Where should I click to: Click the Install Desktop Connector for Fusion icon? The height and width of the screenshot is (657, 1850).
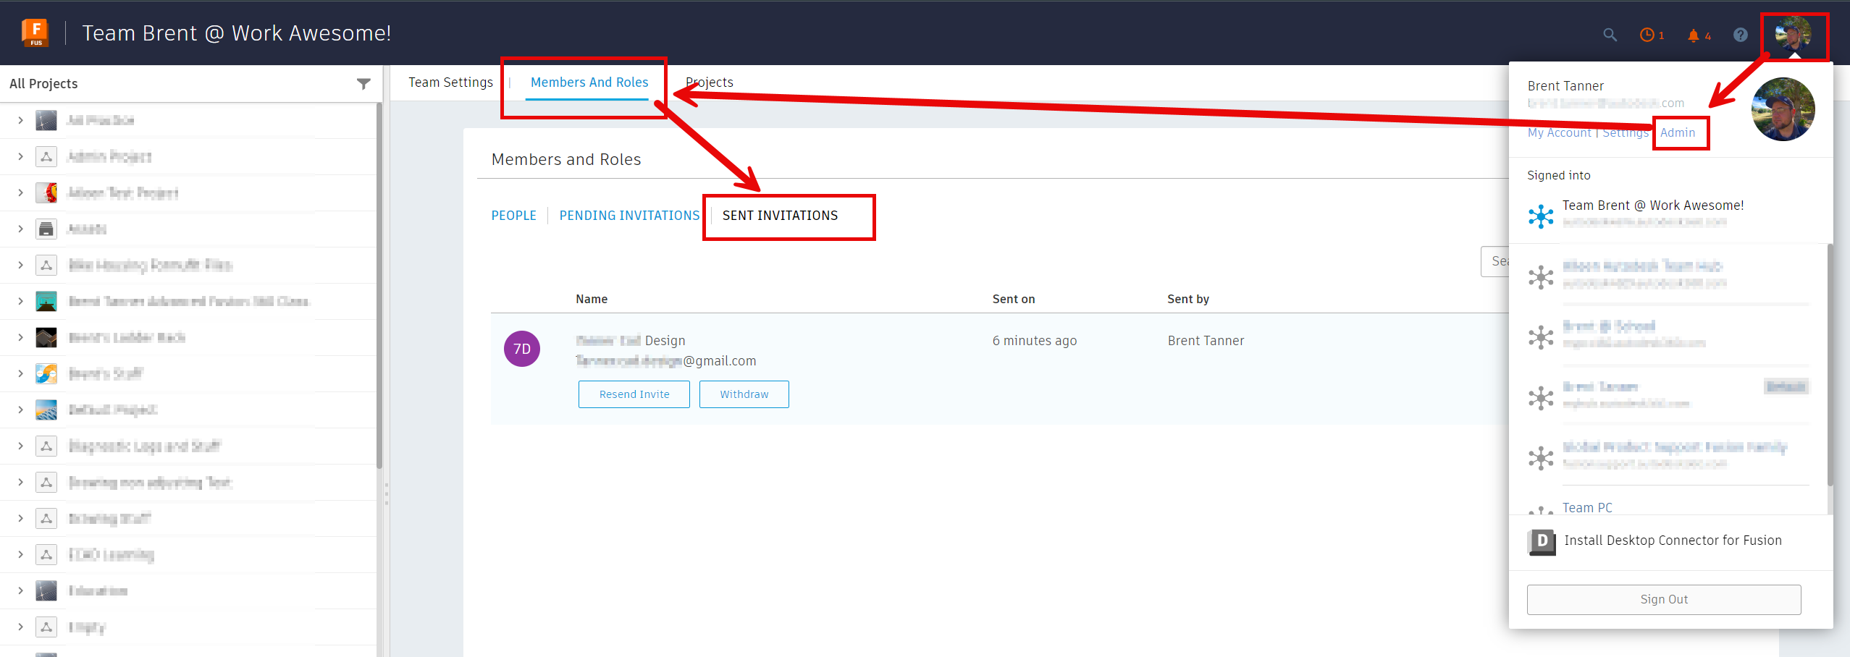tap(1541, 541)
